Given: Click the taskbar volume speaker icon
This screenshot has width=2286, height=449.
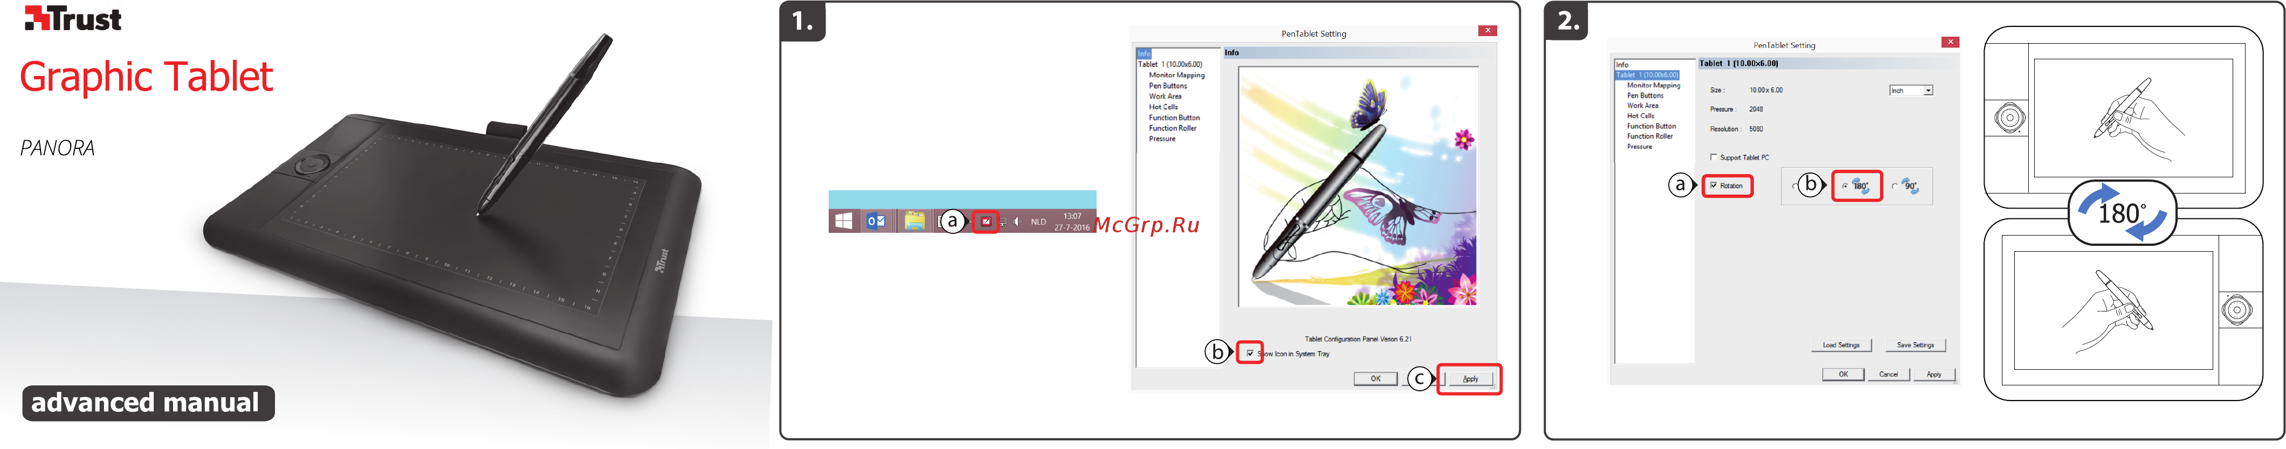Looking at the screenshot, I should [x=1018, y=222].
